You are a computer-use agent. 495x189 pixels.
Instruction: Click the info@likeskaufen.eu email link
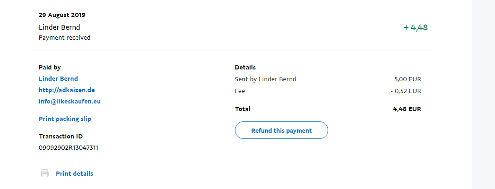coord(69,101)
